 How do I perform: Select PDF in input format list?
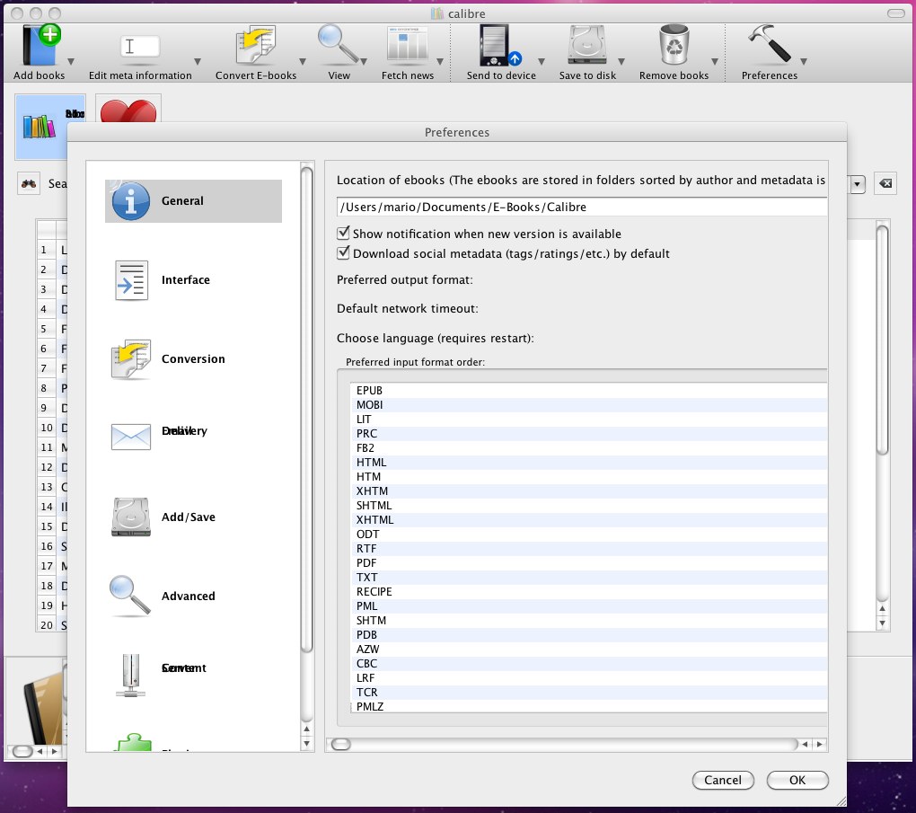[x=589, y=563]
